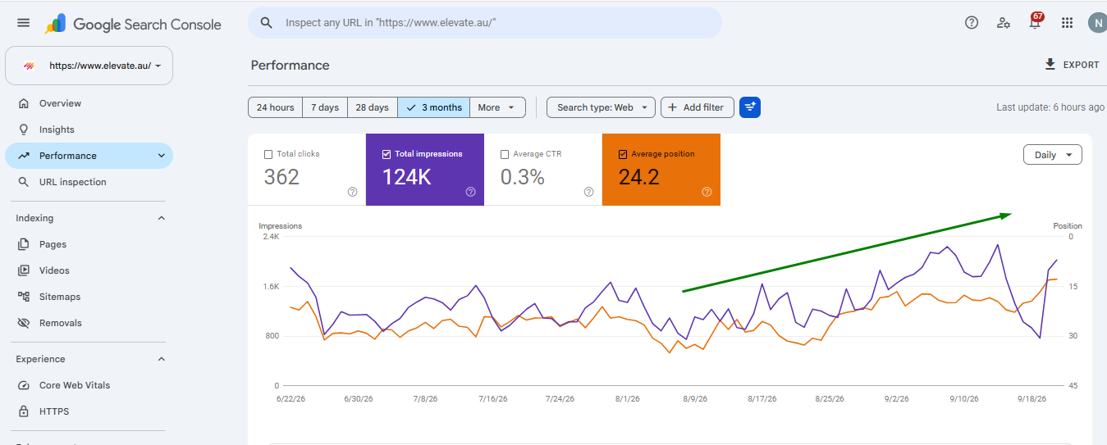The image size is (1107, 445).
Task: Select the 28 days date range
Action: [373, 107]
